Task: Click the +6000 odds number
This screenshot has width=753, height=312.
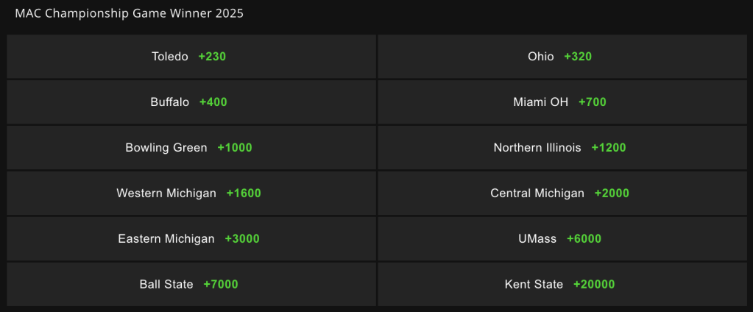Action: (x=584, y=239)
